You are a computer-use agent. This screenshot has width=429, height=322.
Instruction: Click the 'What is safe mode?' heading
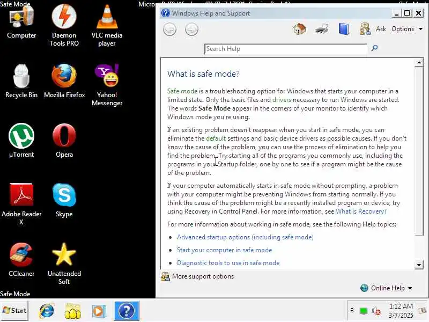pyautogui.click(x=203, y=74)
